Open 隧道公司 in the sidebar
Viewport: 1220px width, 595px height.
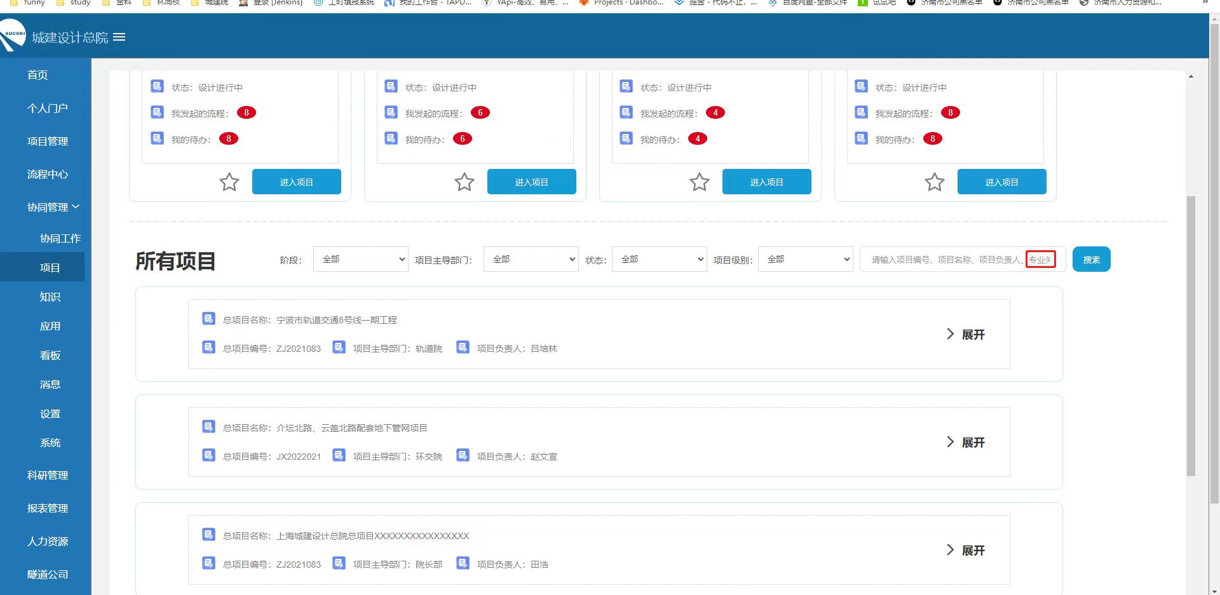[x=47, y=574]
